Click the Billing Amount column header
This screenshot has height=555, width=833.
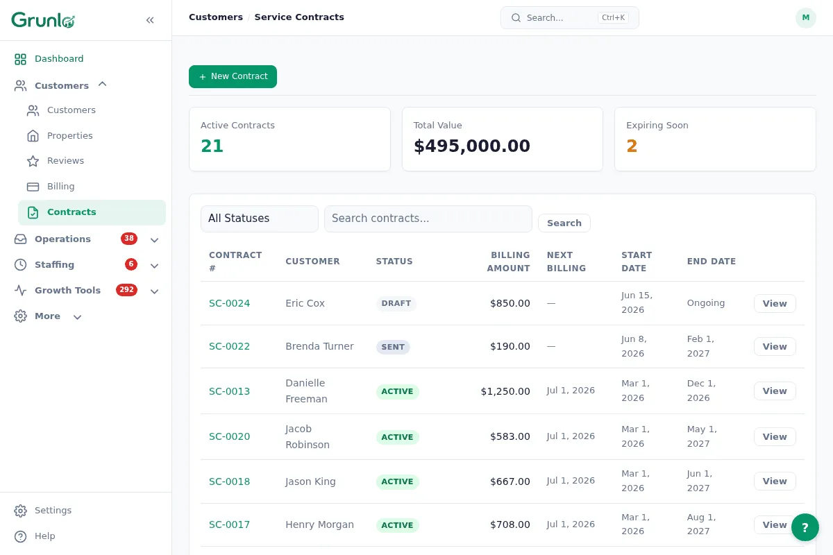[x=508, y=262]
